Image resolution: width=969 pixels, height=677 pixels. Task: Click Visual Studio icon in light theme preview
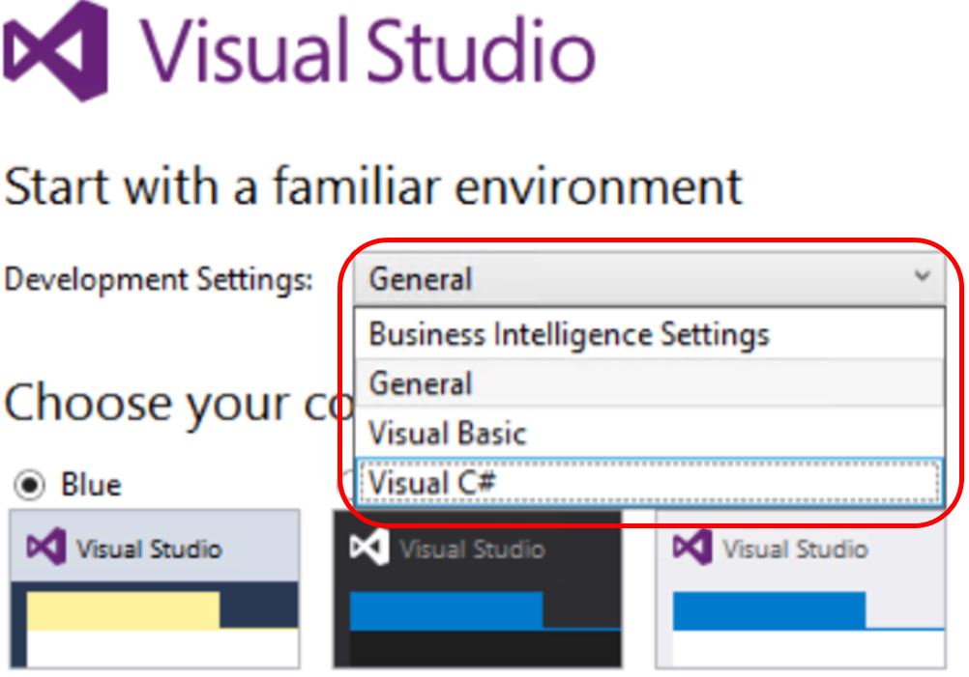click(x=692, y=548)
